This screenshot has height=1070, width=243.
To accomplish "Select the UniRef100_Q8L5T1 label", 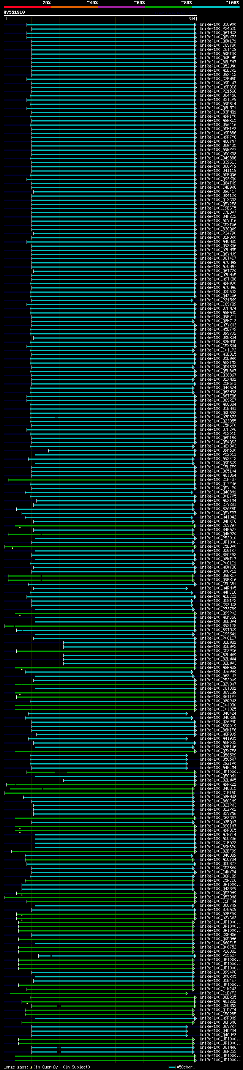I will [x=218, y=108].
